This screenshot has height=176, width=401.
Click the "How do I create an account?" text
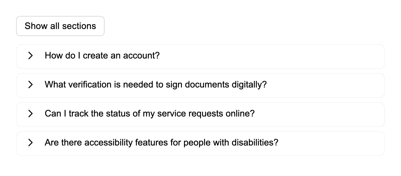102,55
